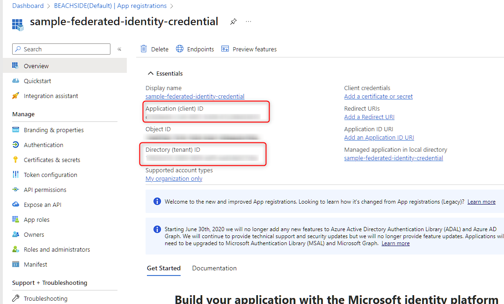Click the Overview icon in sidebar
504x304 pixels.
point(15,66)
